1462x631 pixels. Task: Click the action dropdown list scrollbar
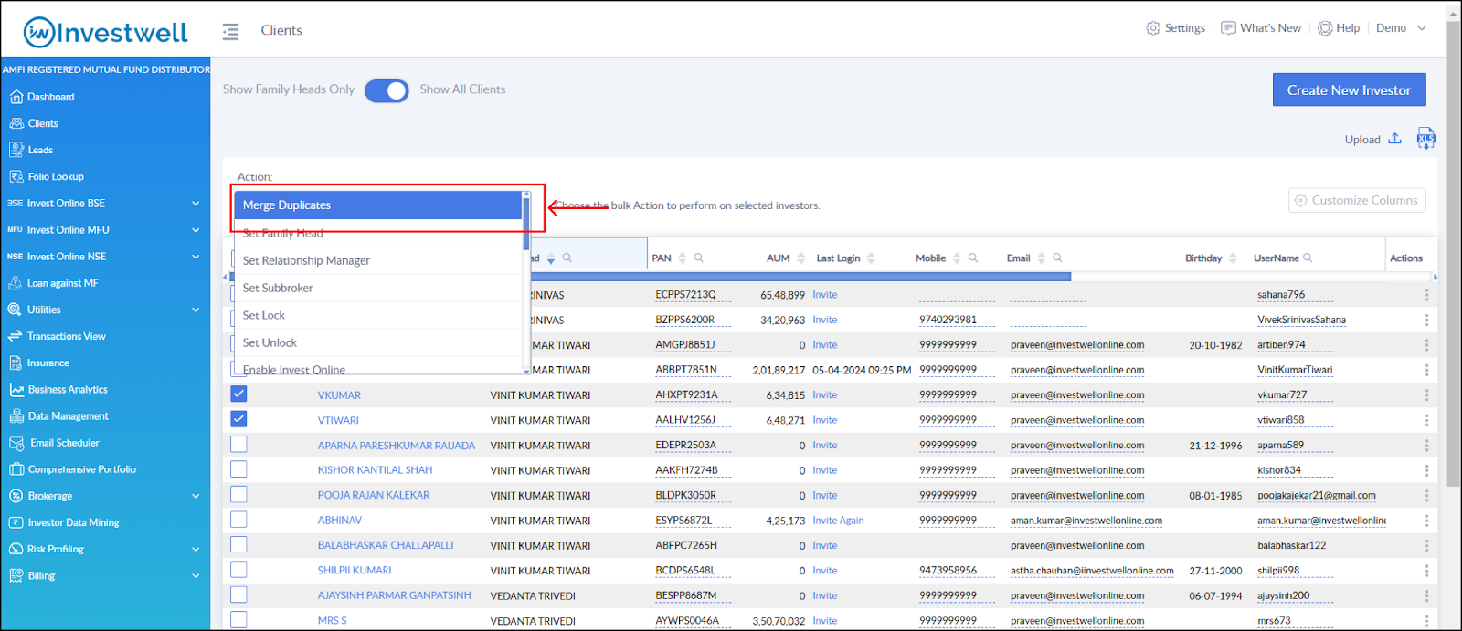tap(526, 225)
